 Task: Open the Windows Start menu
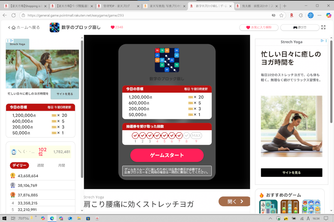[5, 218]
